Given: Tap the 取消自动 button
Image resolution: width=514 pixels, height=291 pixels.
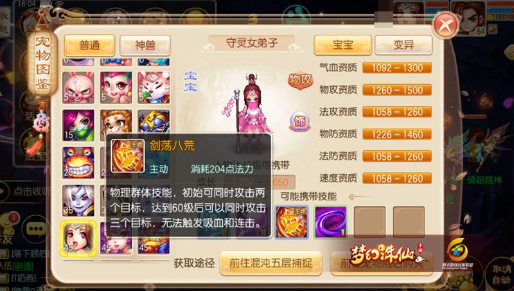Looking at the screenshot, I should tap(502, 274).
